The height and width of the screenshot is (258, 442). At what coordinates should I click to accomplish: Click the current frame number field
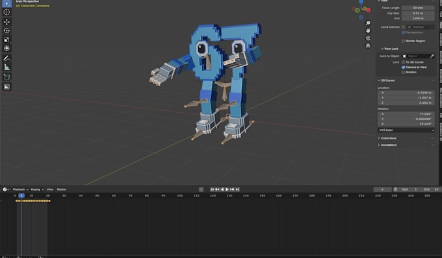tap(382, 189)
